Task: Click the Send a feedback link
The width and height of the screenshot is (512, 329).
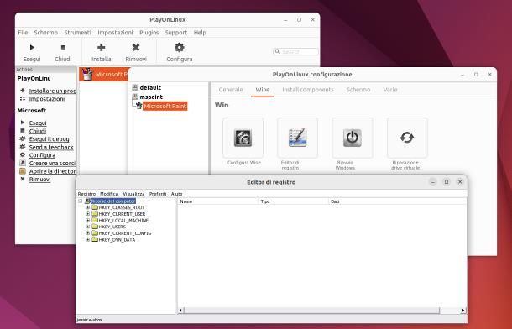Action: (x=51, y=147)
